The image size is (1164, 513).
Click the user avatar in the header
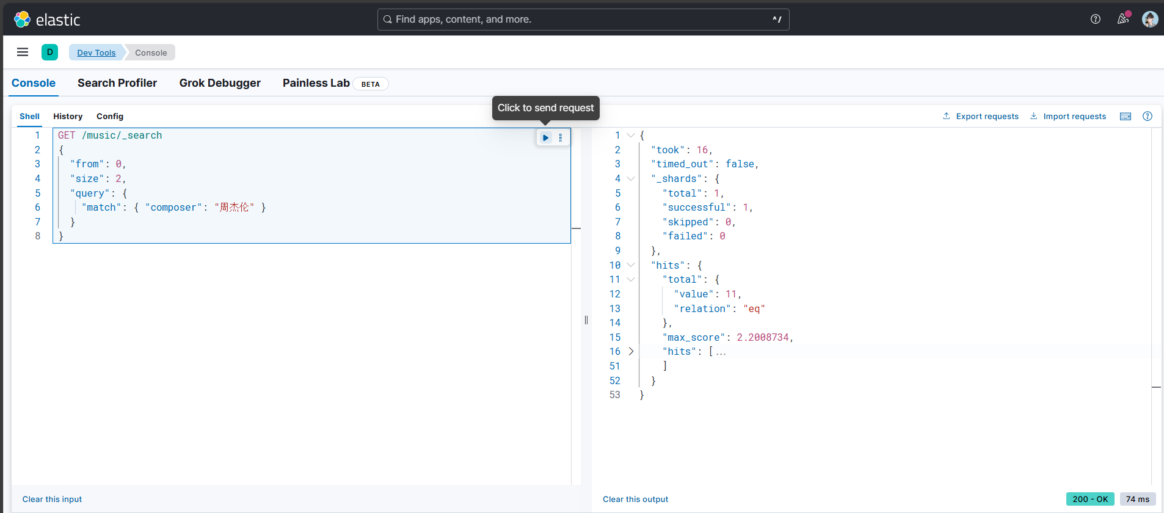tap(1150, 20)
